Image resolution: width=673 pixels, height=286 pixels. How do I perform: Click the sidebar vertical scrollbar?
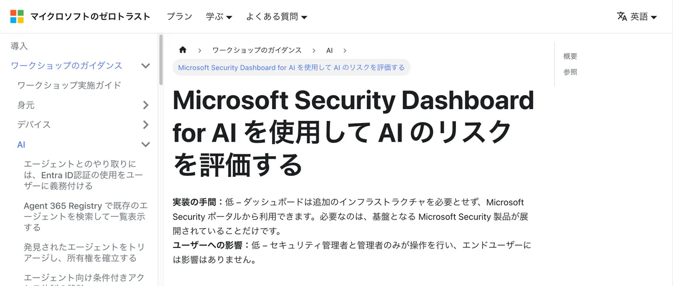coord(161,60)
